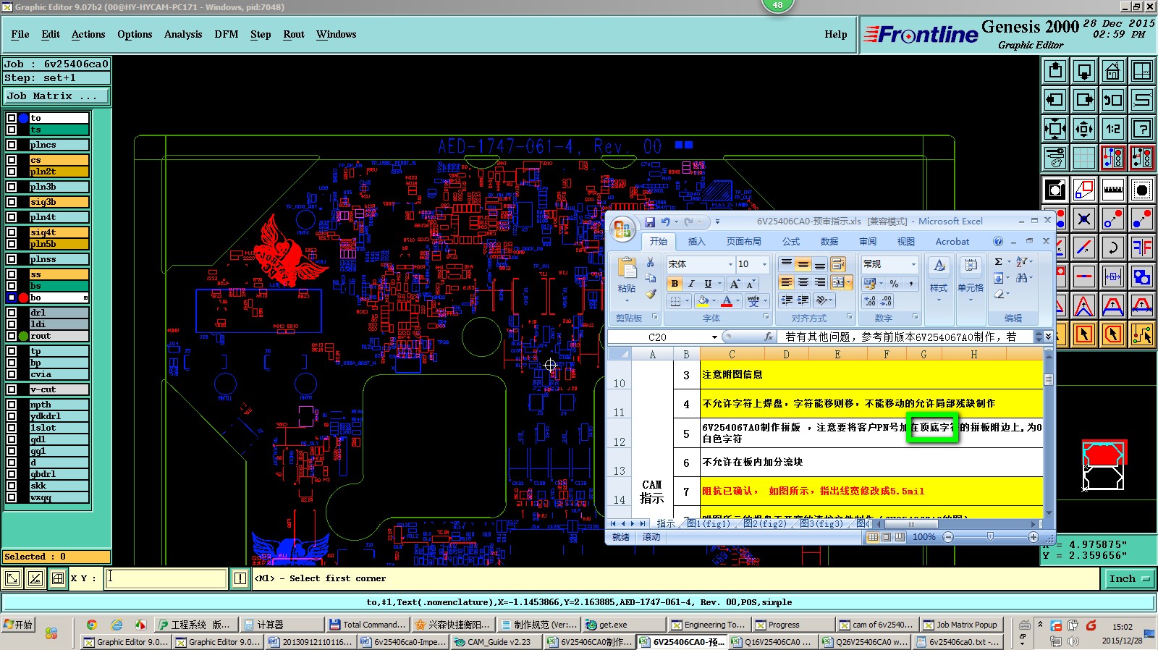Click CAM_Guide v2.23 taskbar button

496,642
